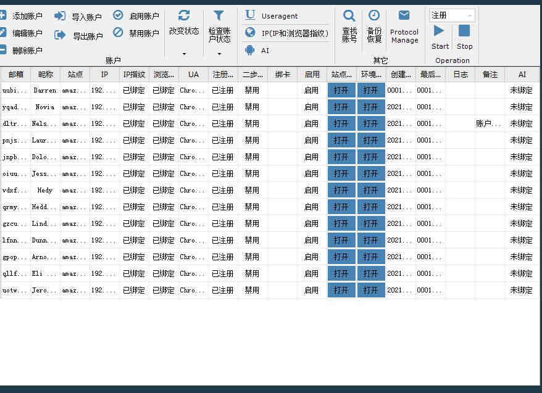542x393 pixels.
Task: Open Protocol Manage envelope icon
Action: (404, 15)
